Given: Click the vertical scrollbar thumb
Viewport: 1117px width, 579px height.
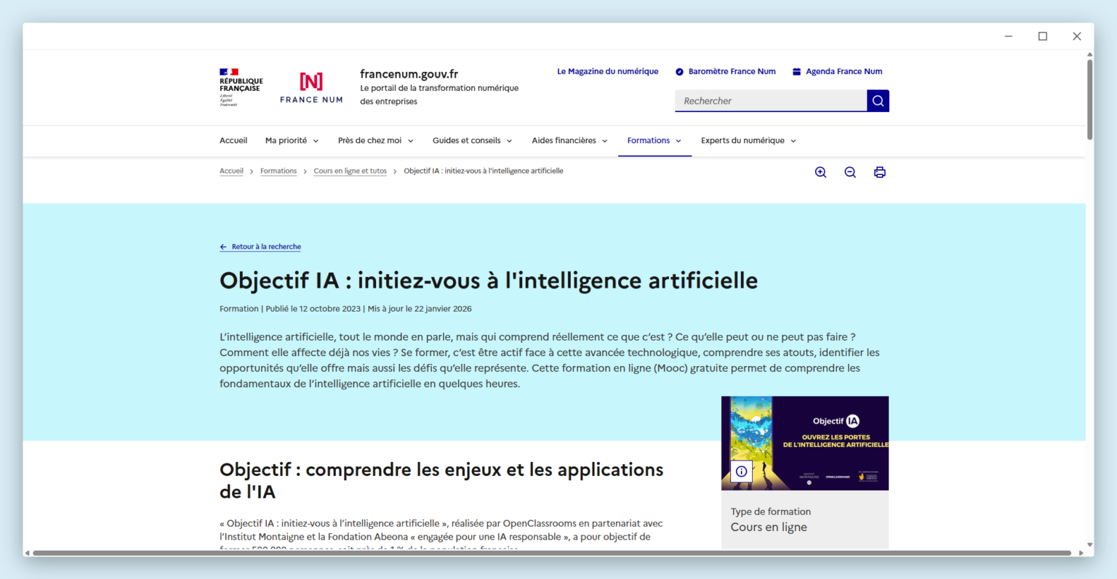Looking at the screenshot, I should (x=1089, y=100).
